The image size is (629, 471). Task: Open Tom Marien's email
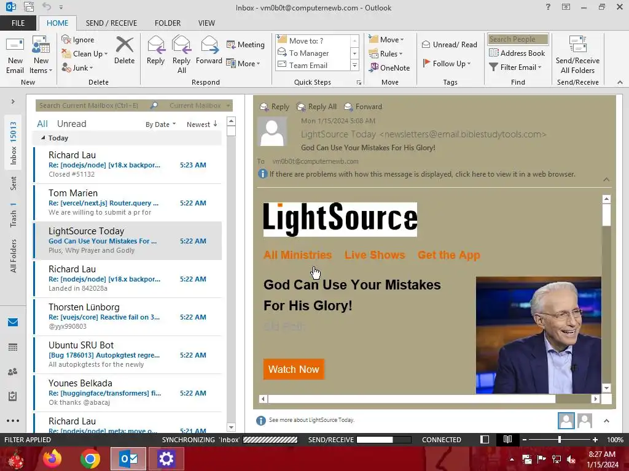(x=128, y=202)
